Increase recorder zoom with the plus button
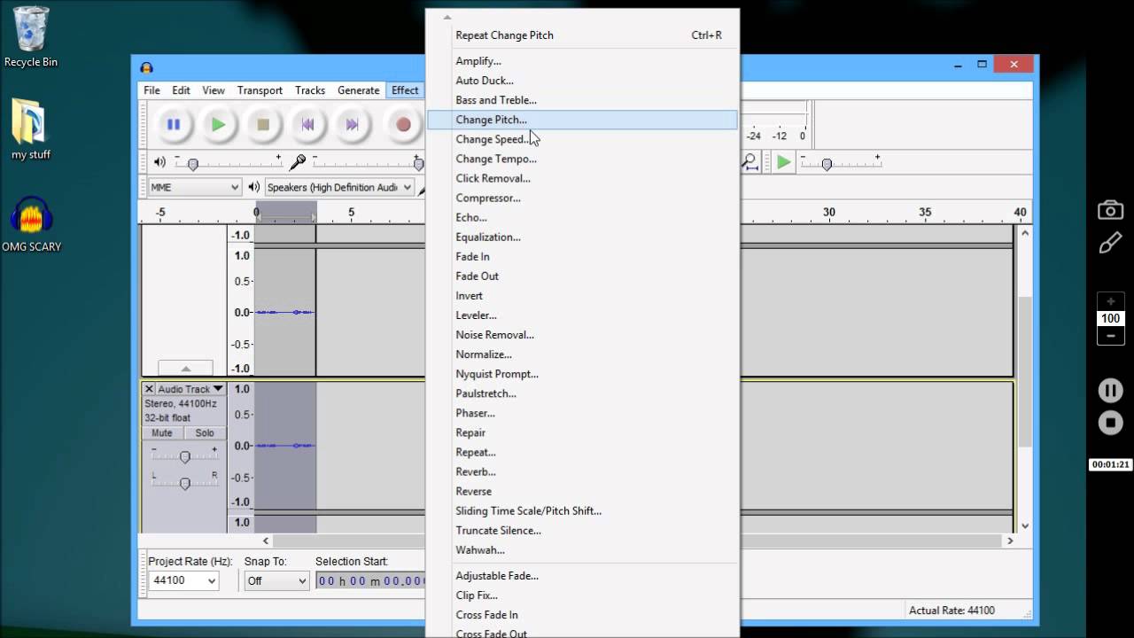Viewport: 1134px width, 638px height. point(1110,301)
